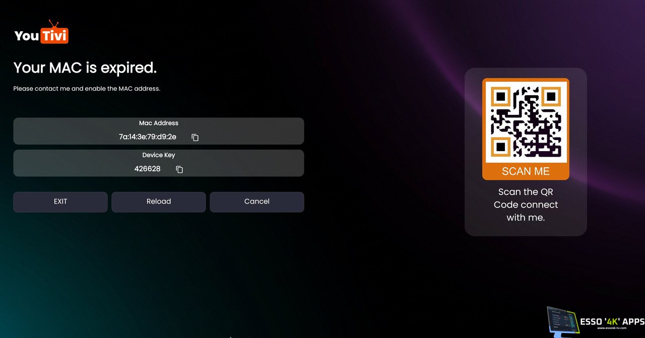Click the bottom-left QR code finder square
The image size is (645, 338).
pyautogui.click(x=500, y=146)
